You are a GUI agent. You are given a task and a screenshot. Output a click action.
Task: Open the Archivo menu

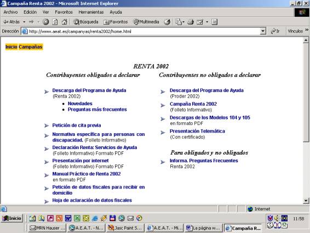click(x=10, y=12)
